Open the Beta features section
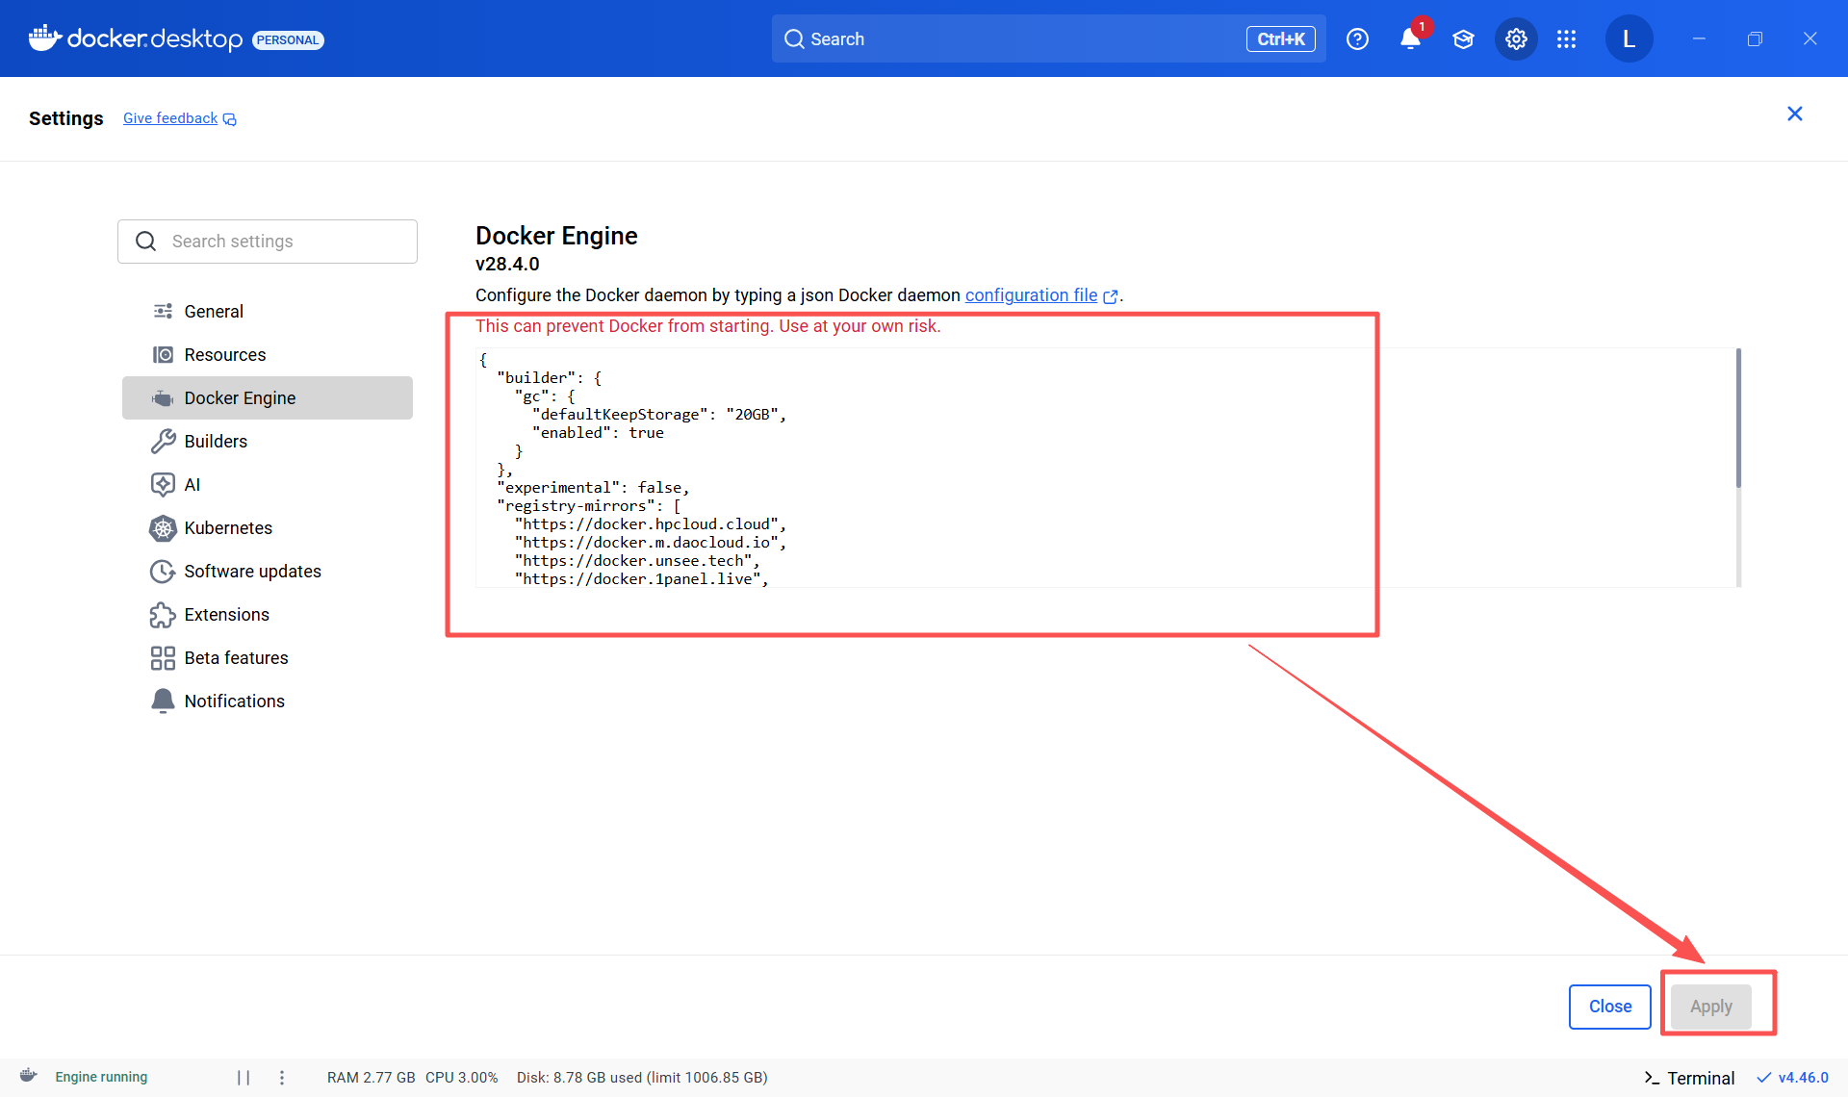Viewport: 1848px width, 1097px height. tap(268, 657)
